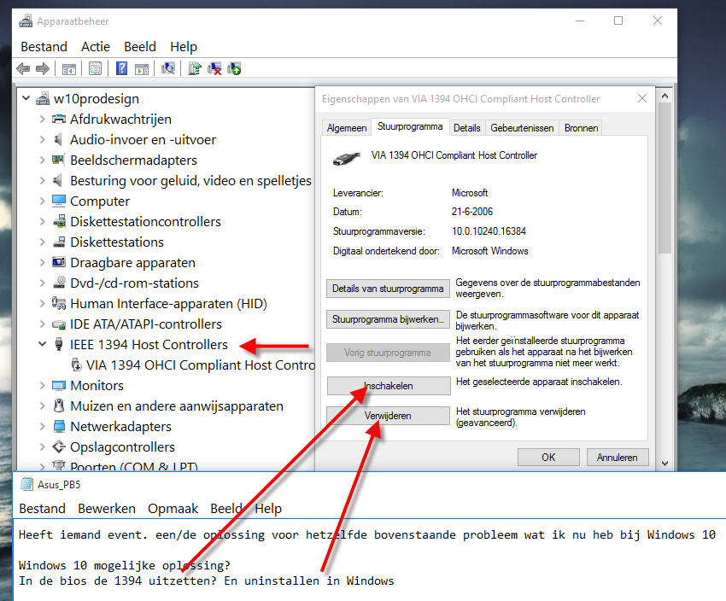Switch to the Gebeurtenissen tab
The width and height of the screenshot is (726, 601).
(x=522, y=128)
